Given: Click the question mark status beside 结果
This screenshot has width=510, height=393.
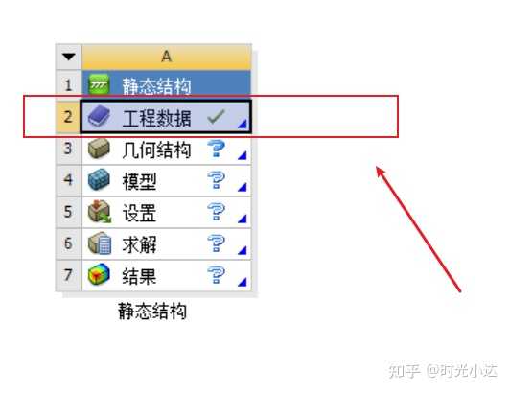Looking at the screenshot, I should [216, 275].
